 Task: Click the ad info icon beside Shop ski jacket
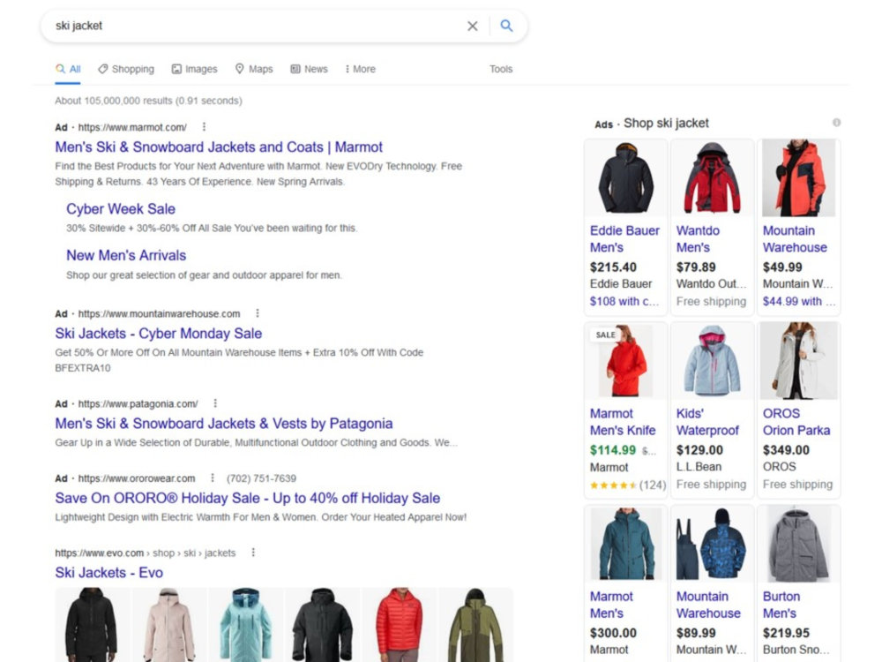836,123
